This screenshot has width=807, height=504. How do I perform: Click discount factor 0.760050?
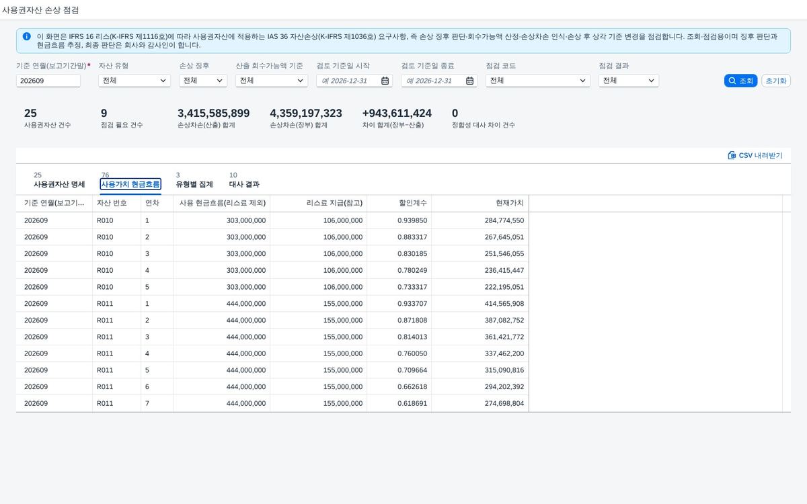(x=412, y=353)
